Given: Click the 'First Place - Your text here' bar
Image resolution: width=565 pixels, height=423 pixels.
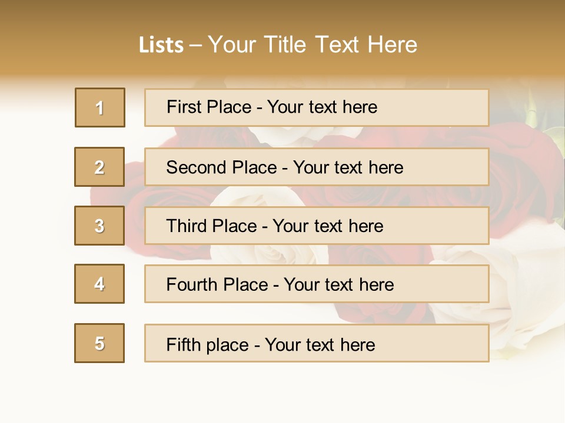Looking at the screenshot, I should pyautogui.click(x=317, y=108).
